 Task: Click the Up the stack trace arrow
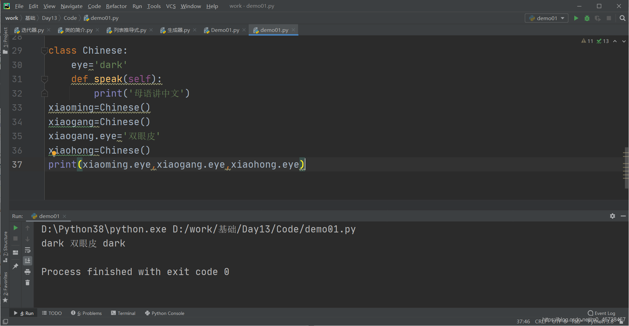[28, 228]
